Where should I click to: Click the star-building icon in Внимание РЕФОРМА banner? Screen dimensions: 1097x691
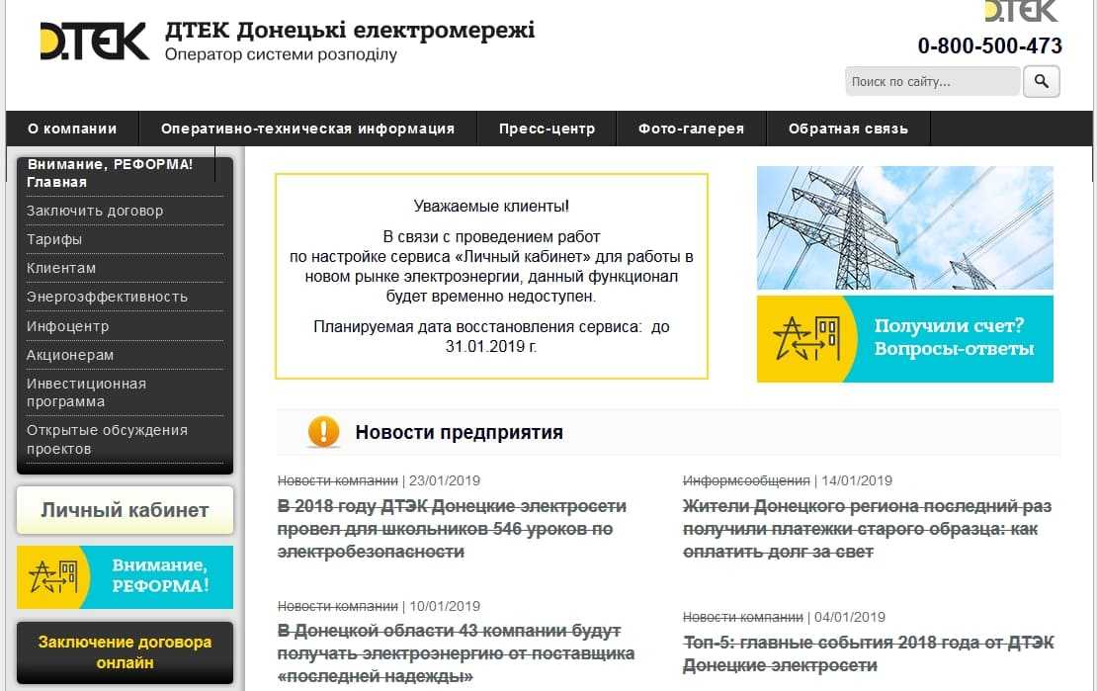54,577
